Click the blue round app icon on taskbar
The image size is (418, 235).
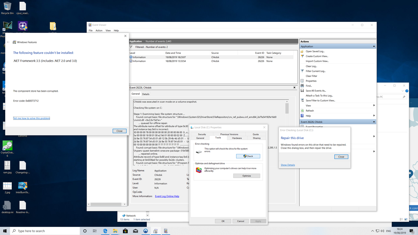pos(146,231)
